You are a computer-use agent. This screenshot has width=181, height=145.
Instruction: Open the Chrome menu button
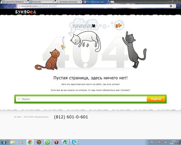pos(179,6)
